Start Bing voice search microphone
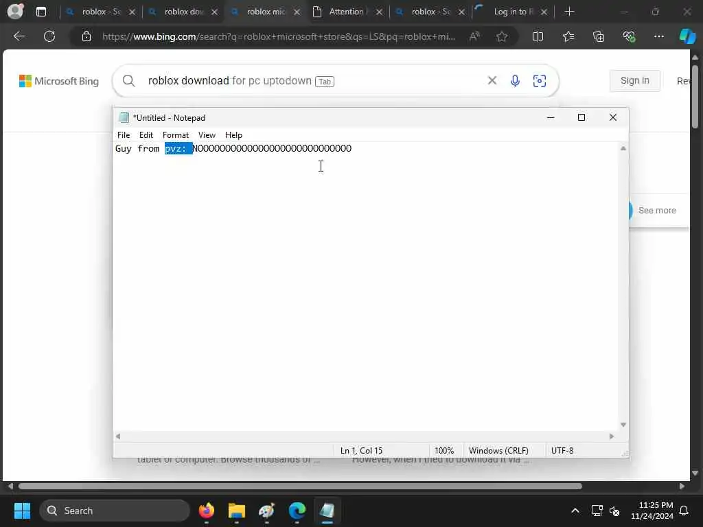The height and width of the screenshot is (527, 703). (515, 81)
